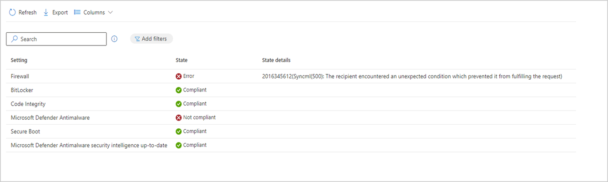Select the security intelligence up-to-date row

click(291, 145)
